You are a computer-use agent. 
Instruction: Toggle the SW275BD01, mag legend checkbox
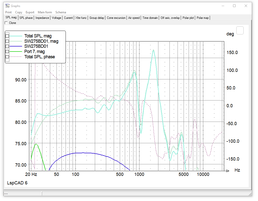(x=7, y=41)
